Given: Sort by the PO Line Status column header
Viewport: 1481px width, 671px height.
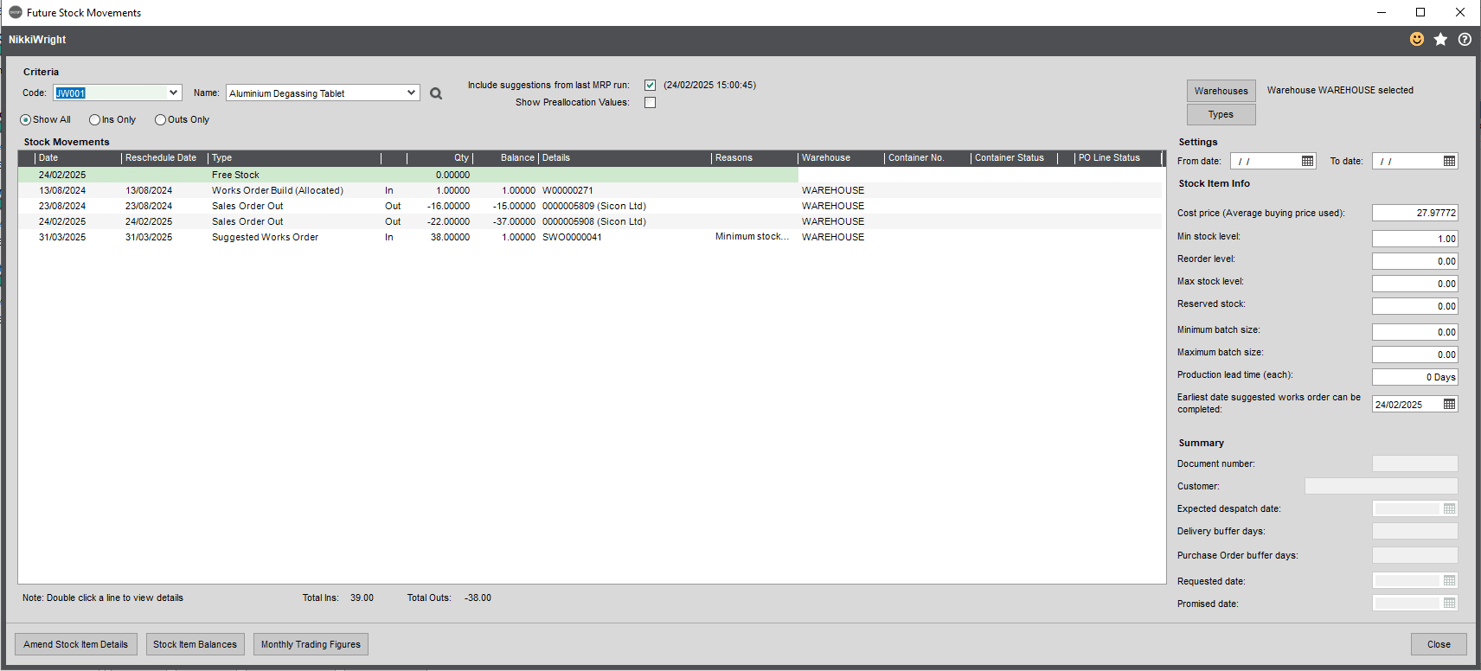Looking at the screenshot, I should click(1118, 158).
